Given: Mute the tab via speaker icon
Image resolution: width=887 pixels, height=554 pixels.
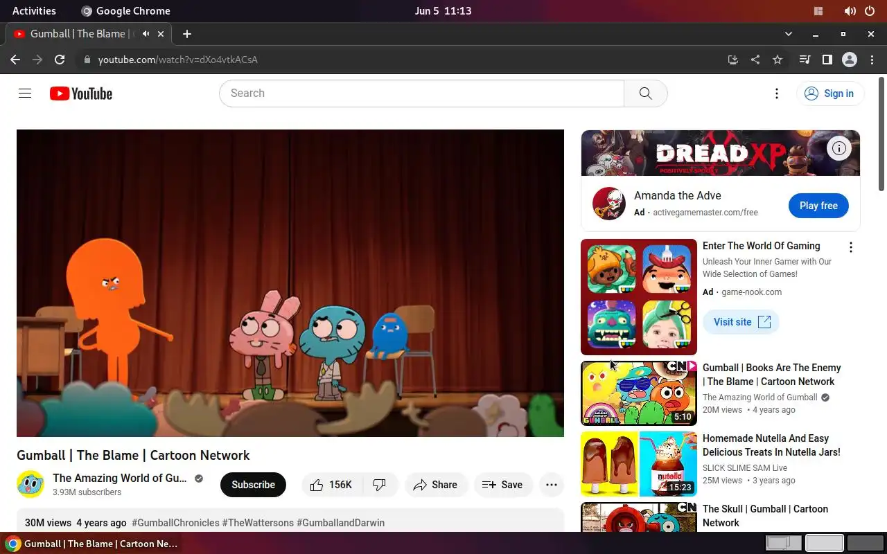Looking at the screenshot, I should tap(146, 33).
